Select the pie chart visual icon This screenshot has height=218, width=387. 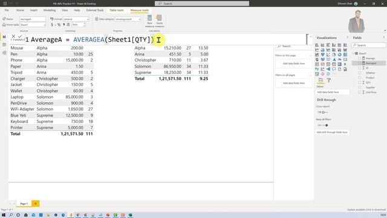pyautogui.click(x=334, y=54)
